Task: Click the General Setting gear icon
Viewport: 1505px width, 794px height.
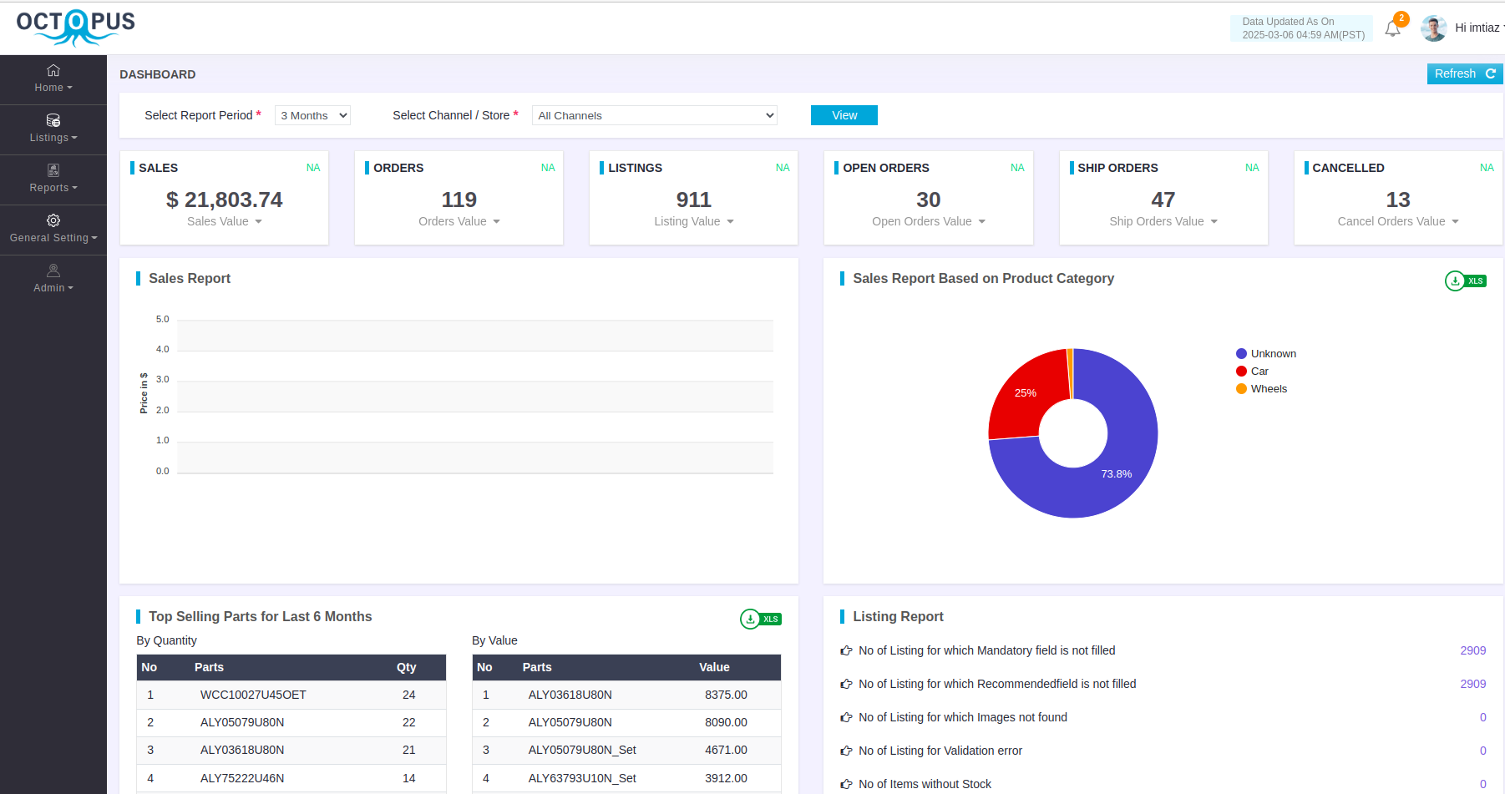Action: pos(53,221)
